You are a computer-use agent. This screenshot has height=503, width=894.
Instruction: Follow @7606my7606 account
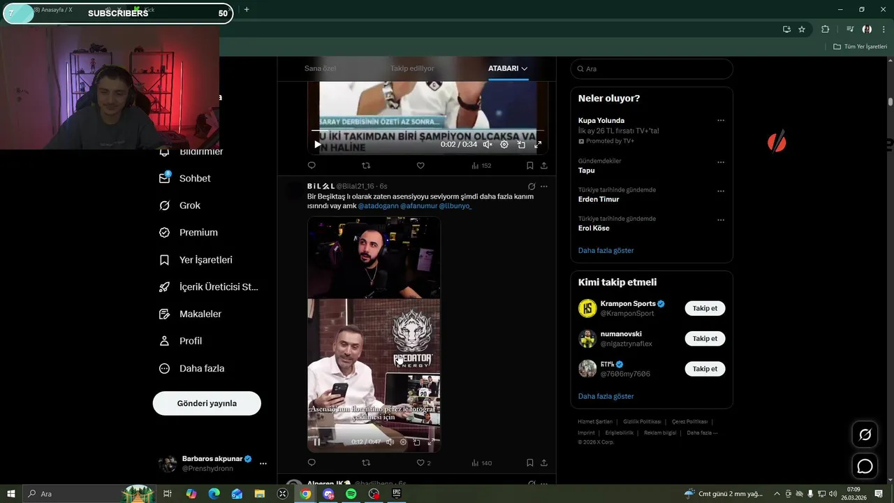[705, 368]
